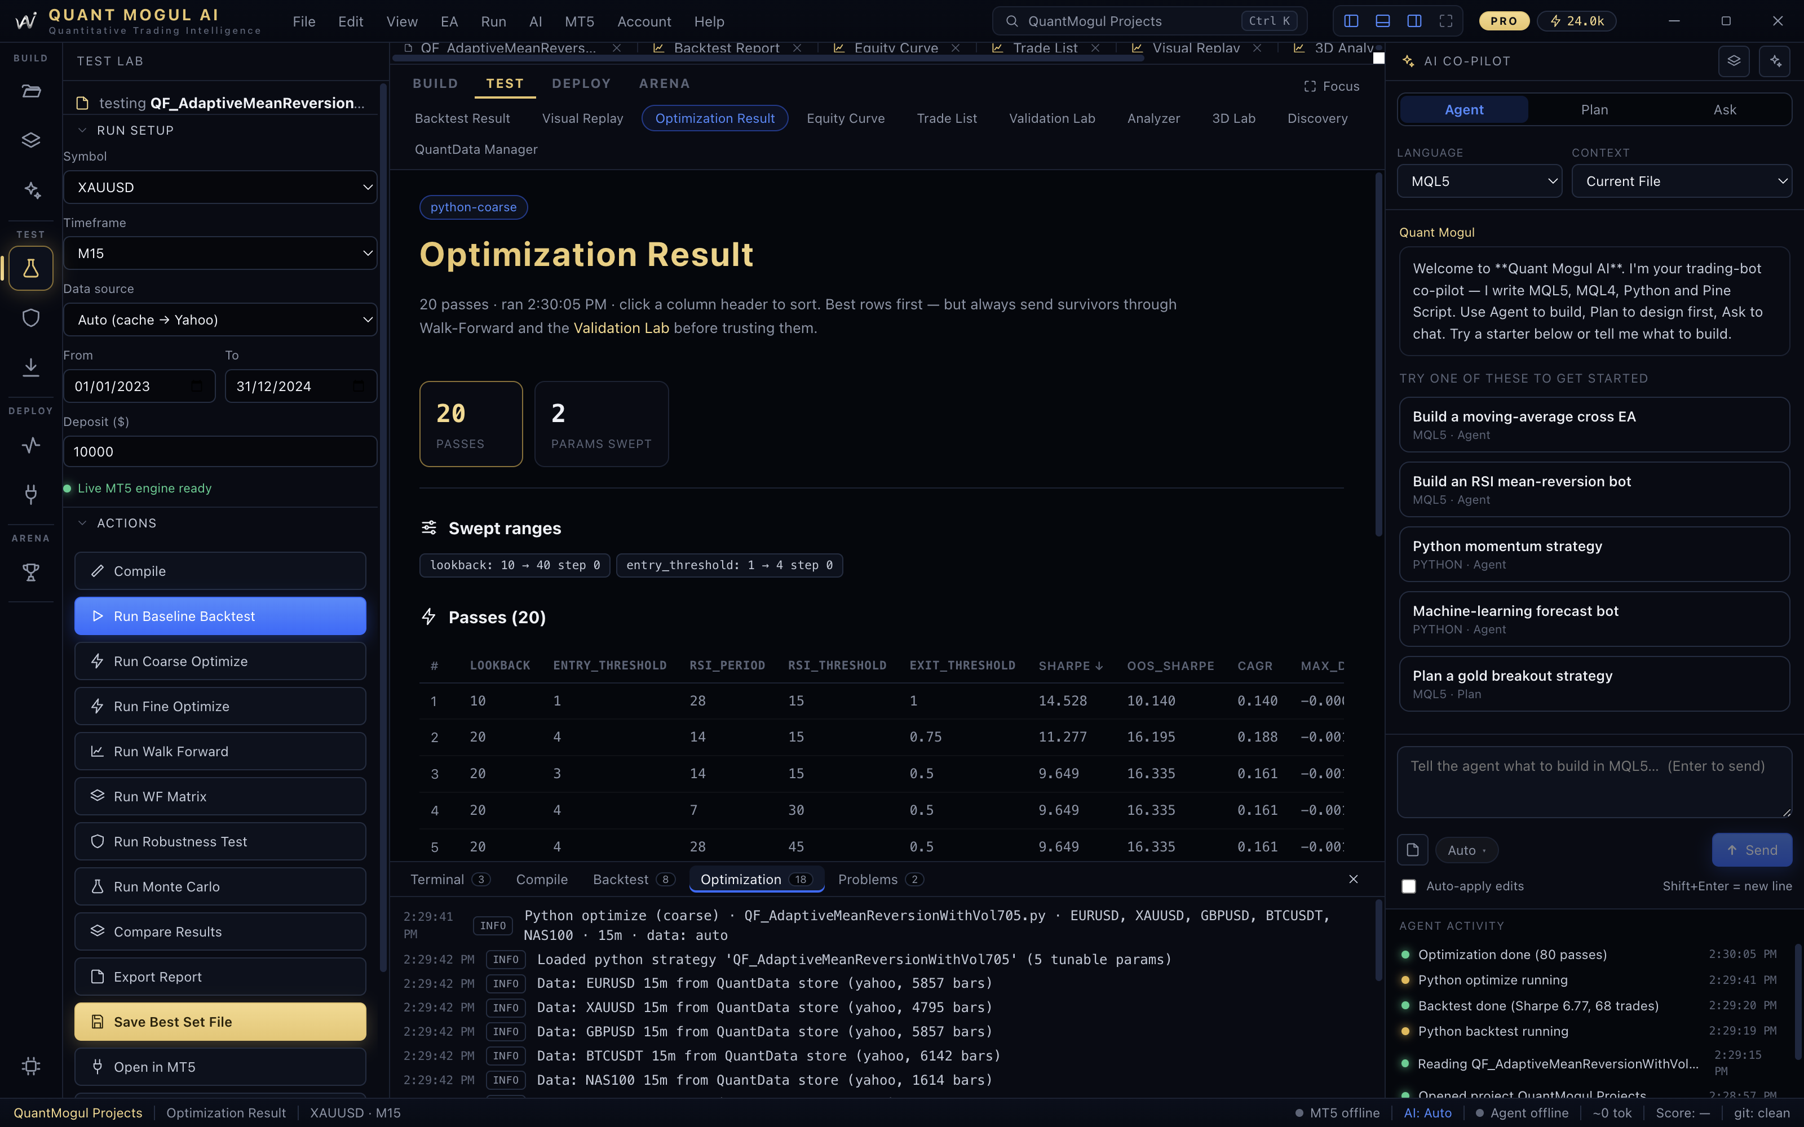
Task: Open the From date calendar picker icon
Action: [x=197, y=386]
